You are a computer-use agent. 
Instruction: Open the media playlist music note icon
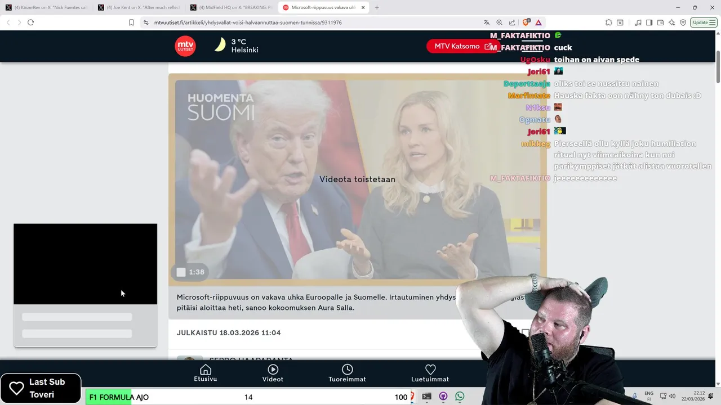pyautogui.click(x=638, y=22)
